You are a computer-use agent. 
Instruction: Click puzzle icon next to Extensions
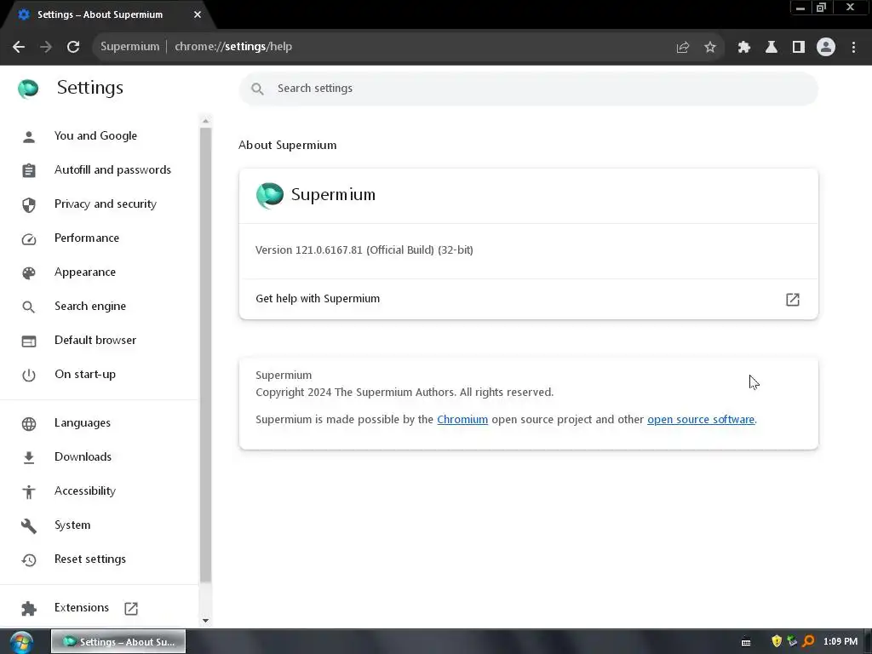[29, 608]
